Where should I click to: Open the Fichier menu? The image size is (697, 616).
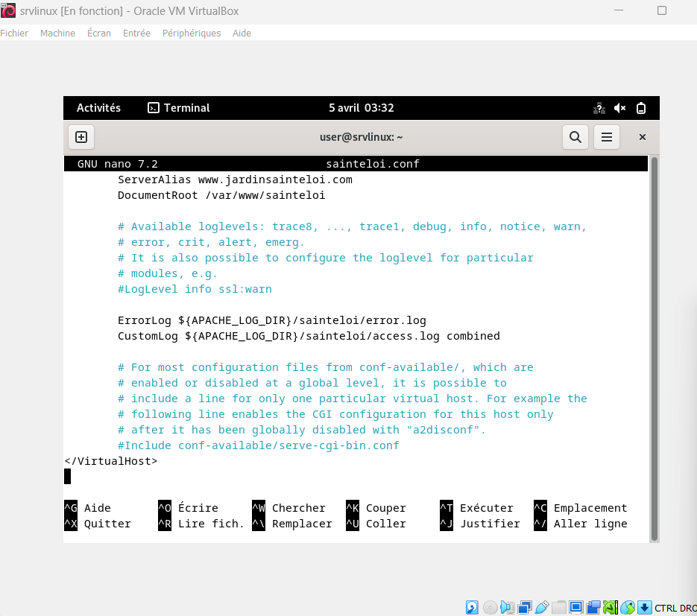[x=14, y=34]
